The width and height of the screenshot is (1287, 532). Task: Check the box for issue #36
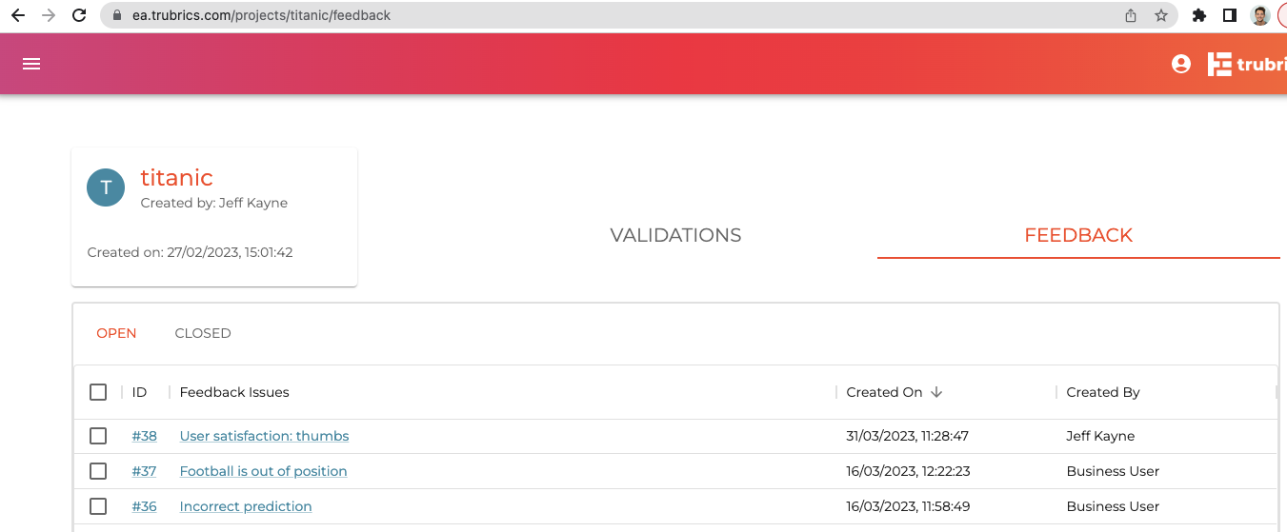(98, 506)
